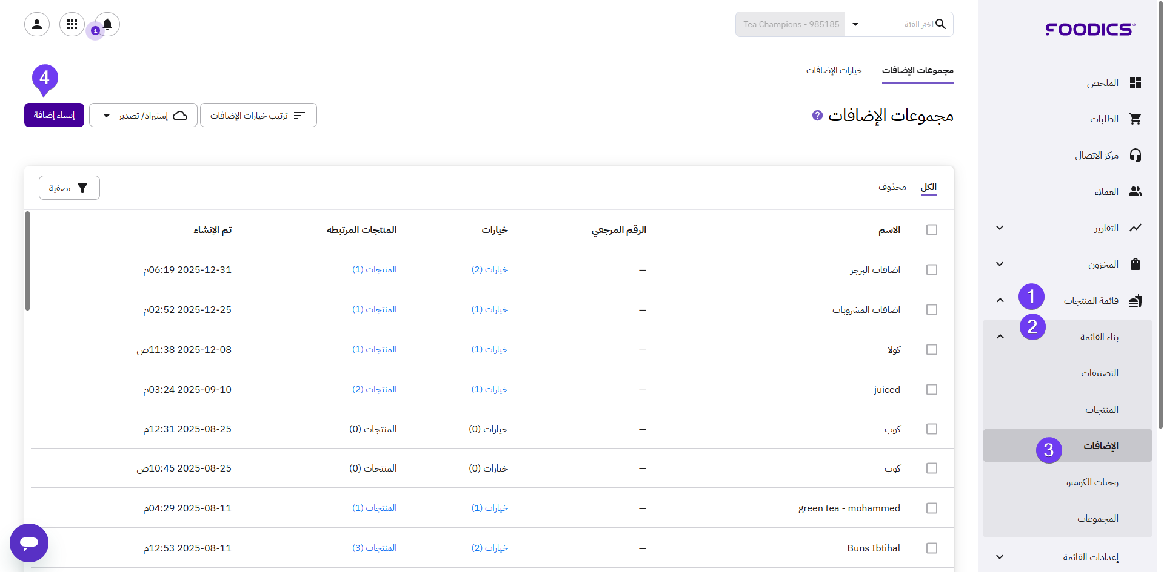Open the branch selector dropdown arrow
The width and height of the screenshot is (1164, 572).
855,25
